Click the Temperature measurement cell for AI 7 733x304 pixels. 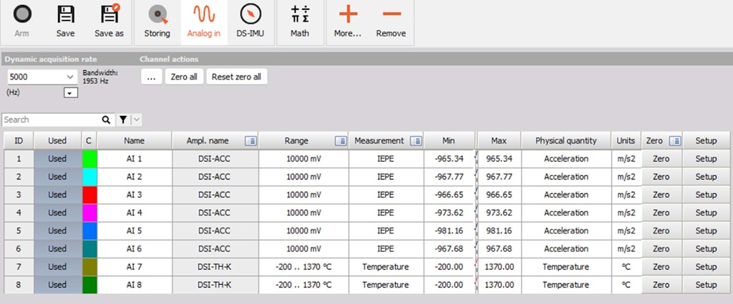[x=386, y=267]
